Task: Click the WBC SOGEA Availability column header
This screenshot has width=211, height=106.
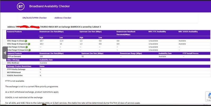Action: 188,32
